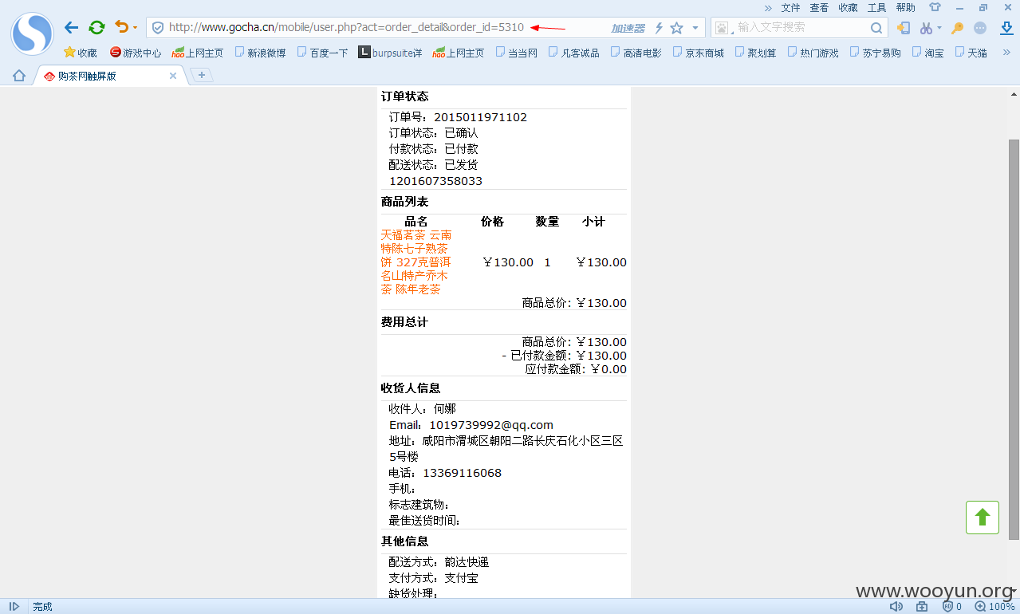Click the tracking number 1201607358033

coord(435,181)
